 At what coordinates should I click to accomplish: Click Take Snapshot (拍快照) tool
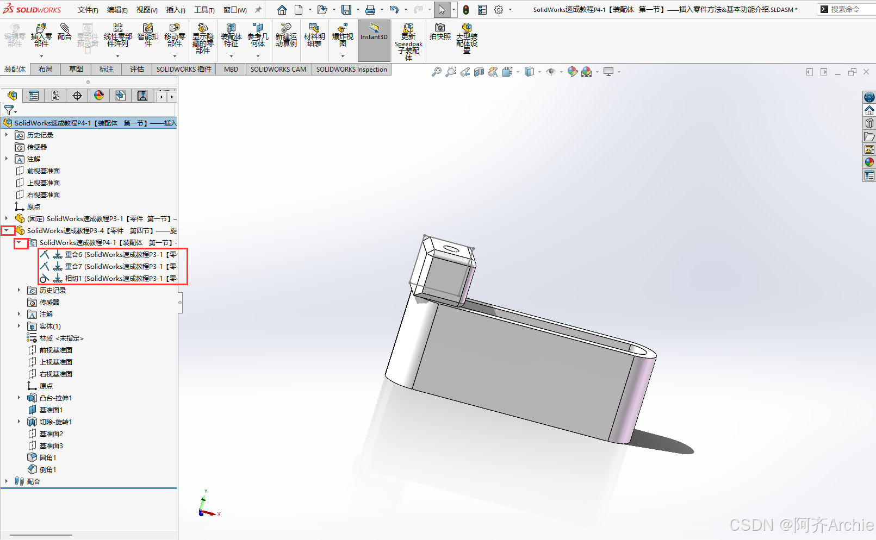pos(440,32)
